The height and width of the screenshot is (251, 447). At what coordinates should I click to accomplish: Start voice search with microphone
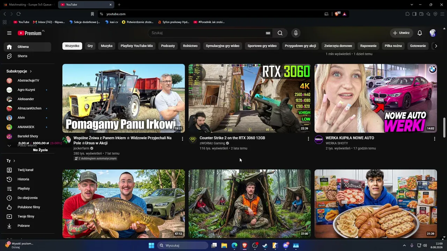point(296,33)
